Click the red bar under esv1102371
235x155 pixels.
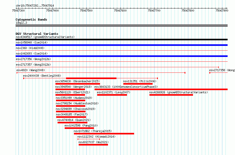pos(112,95)
